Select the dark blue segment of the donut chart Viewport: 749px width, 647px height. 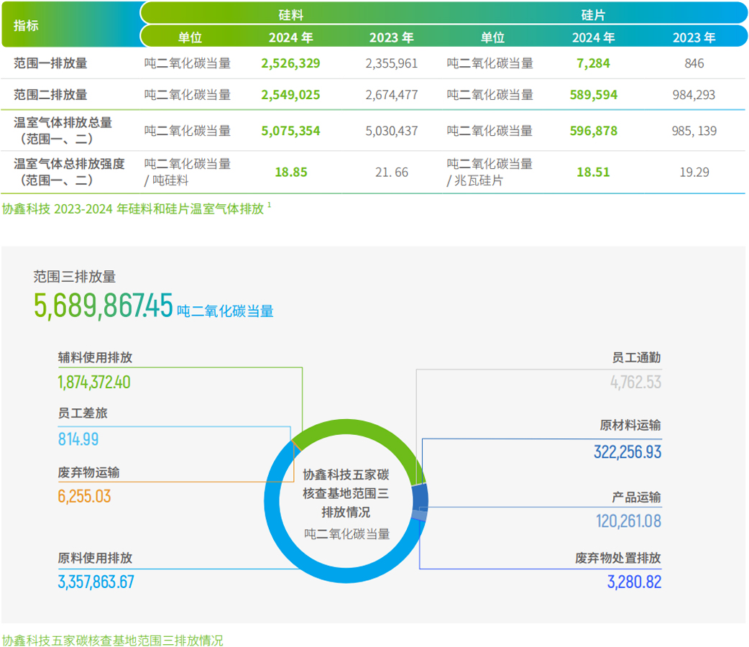pos(421,498)
